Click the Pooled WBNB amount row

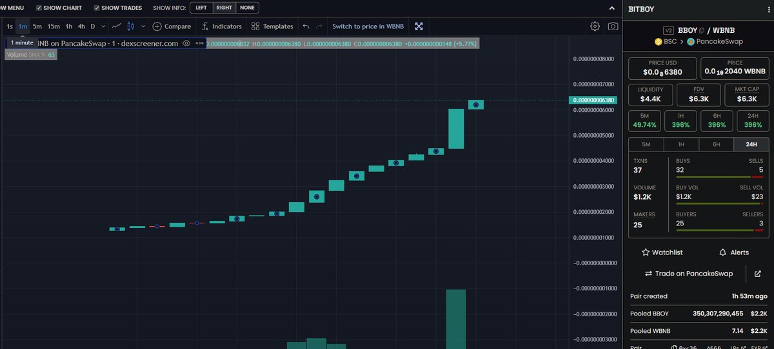[x=699, y=330]
